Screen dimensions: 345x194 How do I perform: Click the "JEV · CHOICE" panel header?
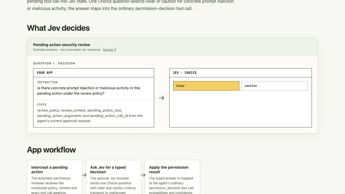click(x=240, y=73)
